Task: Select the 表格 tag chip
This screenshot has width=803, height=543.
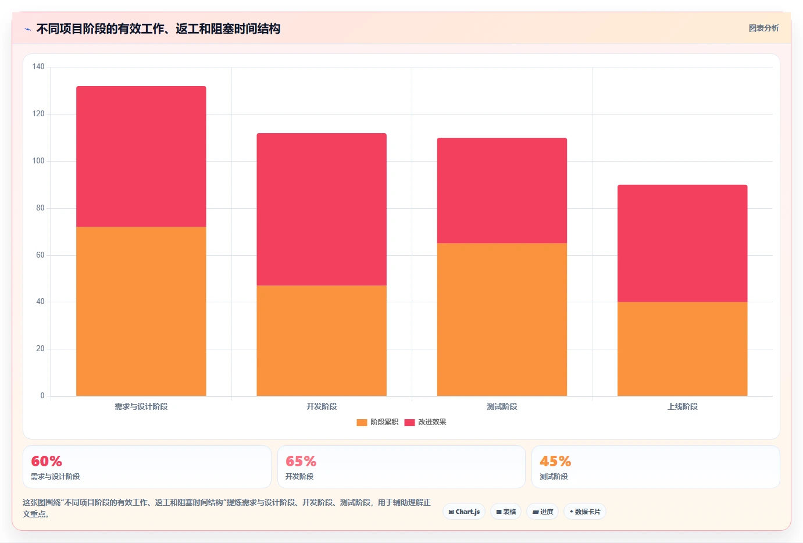Action: point(506,512)
